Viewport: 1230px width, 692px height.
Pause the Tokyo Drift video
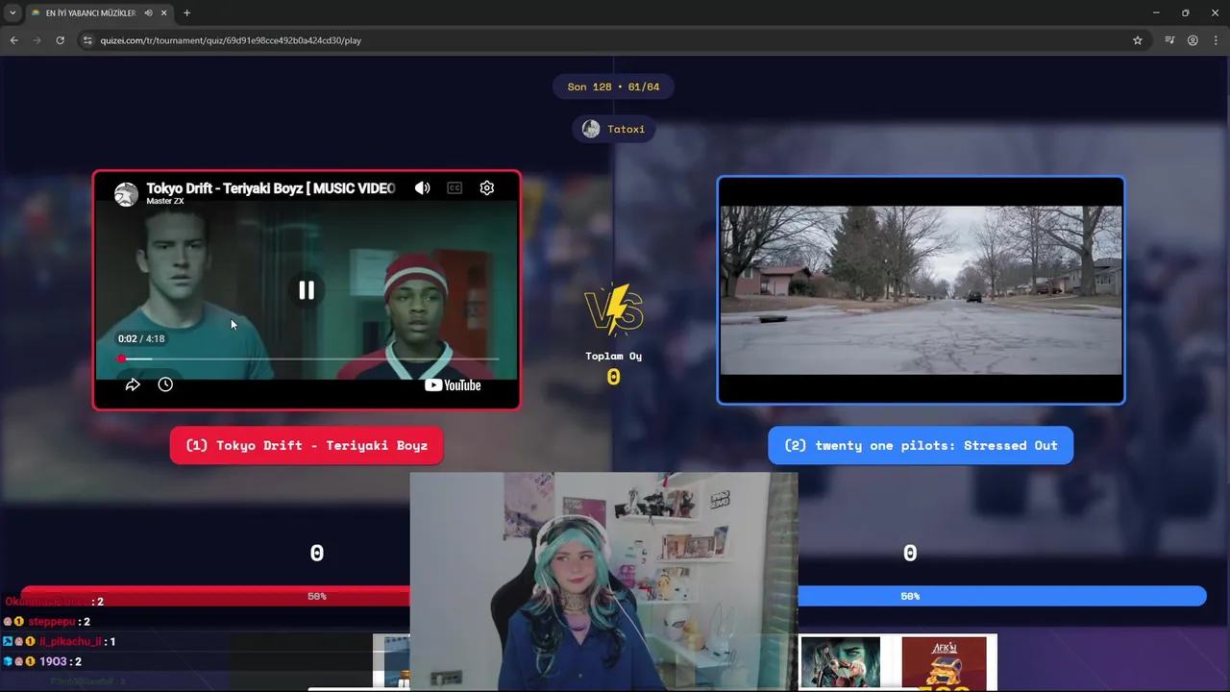pyautogui.click(x=306, y=290)
